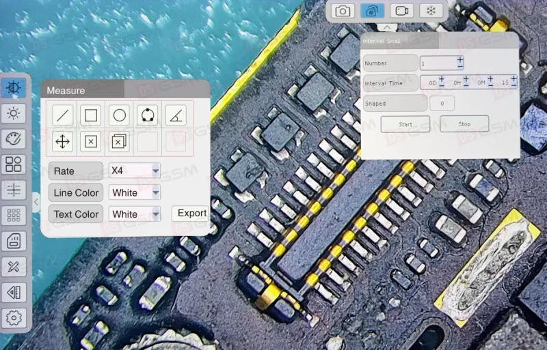Start video recording with camcorder icon
547x350 pixels.
point(401,10)
